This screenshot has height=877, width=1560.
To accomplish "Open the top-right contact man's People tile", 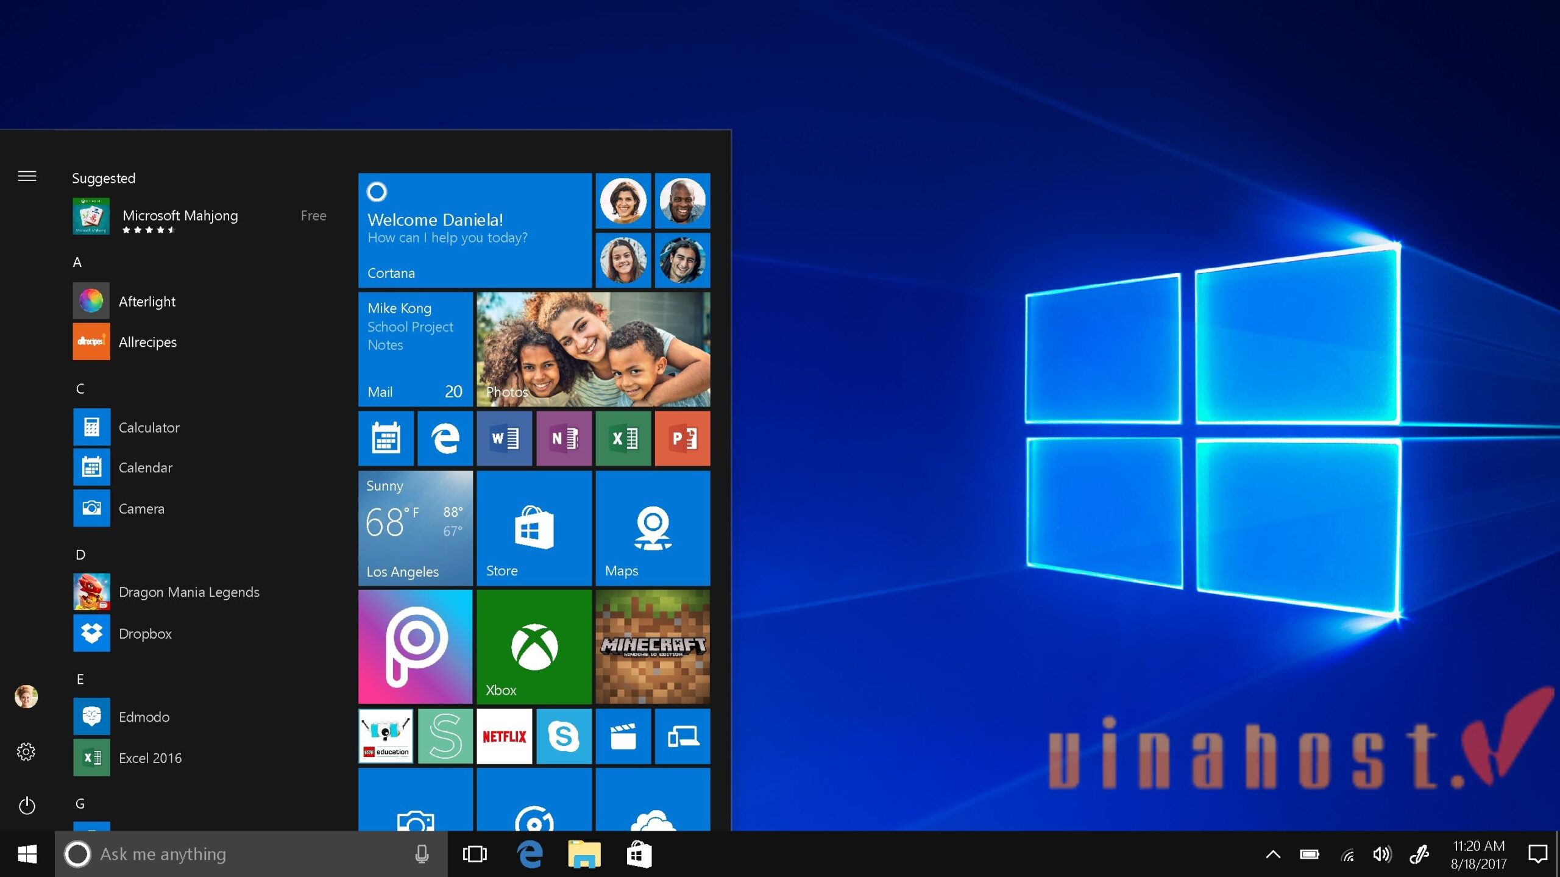I will (682, 201).
